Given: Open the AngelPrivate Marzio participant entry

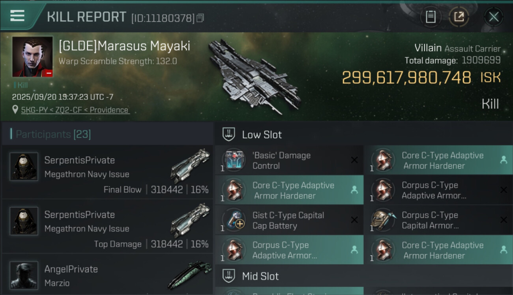Looking at the screenshot, I should pyautogui.click(x=107, y=275).
